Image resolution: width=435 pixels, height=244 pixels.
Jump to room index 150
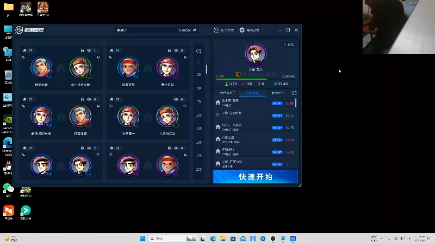point(199,142)
